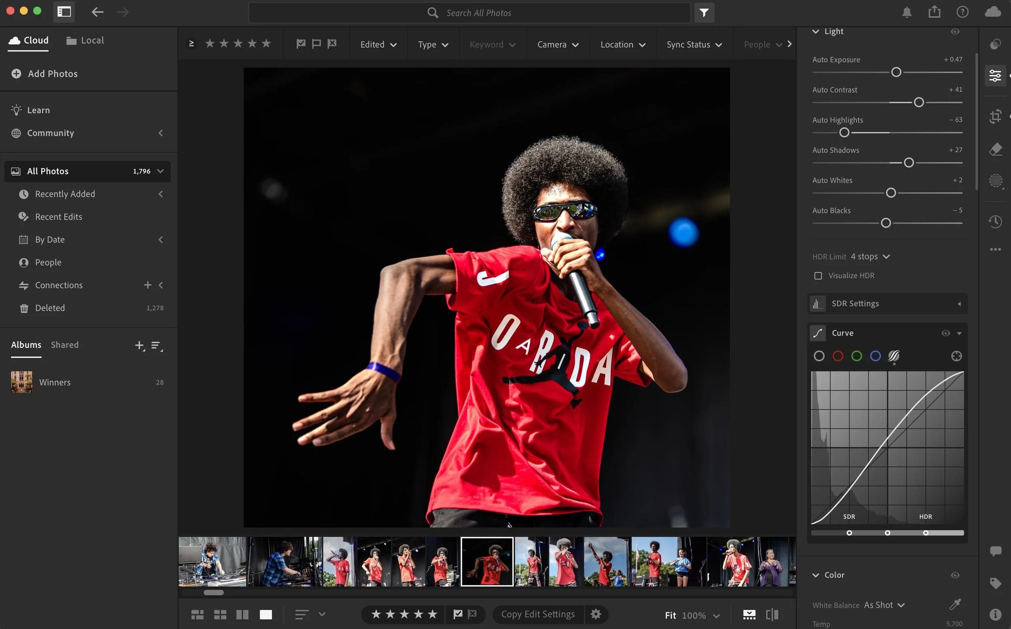The width and height of the screenshot is (1011, 629).
Task: Click the Auto Contrast slider handle
Action: [x=919, y=102]
